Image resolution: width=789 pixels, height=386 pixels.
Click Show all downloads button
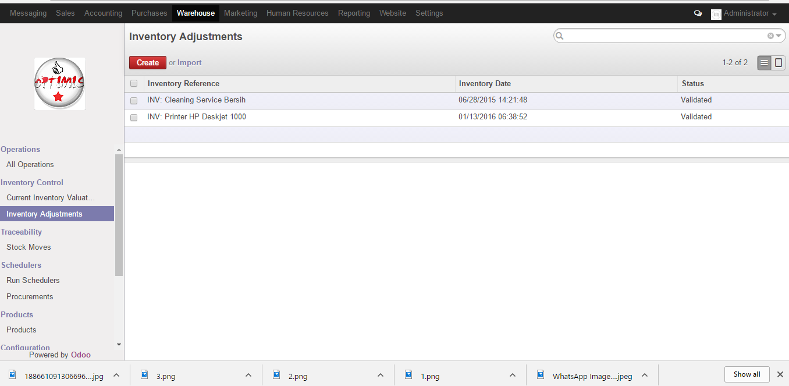point(747,374)
